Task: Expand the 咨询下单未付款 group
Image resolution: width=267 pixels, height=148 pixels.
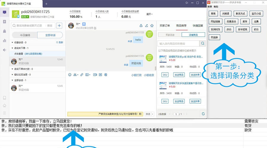Action: click(x=12, y=69)
